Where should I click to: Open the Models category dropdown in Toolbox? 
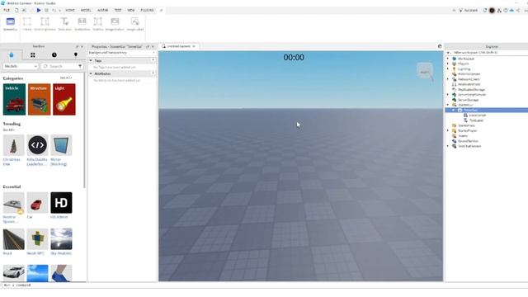tap(21, 66)
